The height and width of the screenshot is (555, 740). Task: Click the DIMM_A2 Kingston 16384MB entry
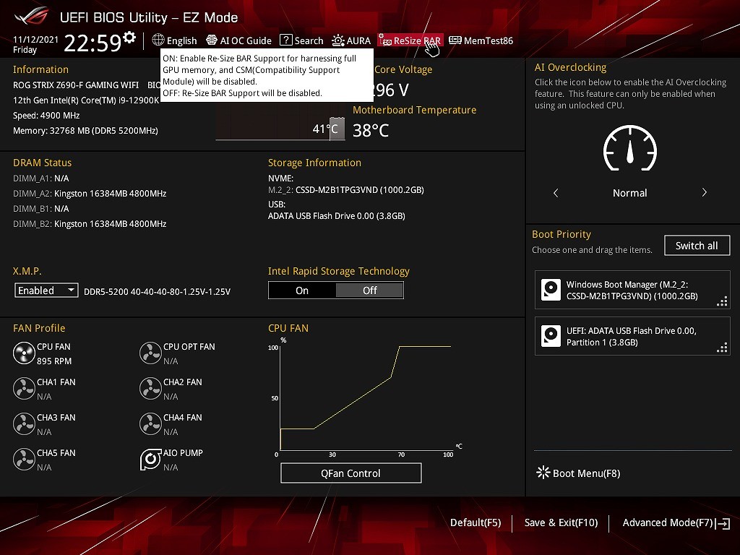coord(90,194)
